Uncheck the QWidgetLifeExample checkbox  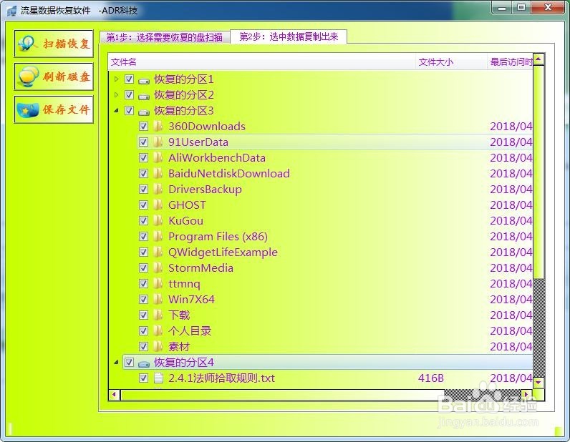144,252
